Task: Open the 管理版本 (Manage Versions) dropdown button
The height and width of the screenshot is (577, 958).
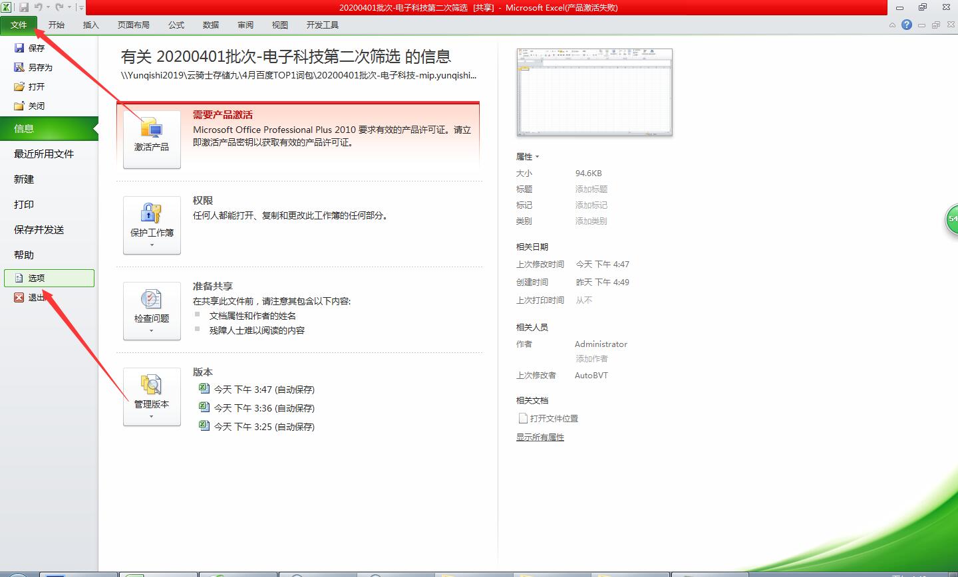Action: coord(152,397)
